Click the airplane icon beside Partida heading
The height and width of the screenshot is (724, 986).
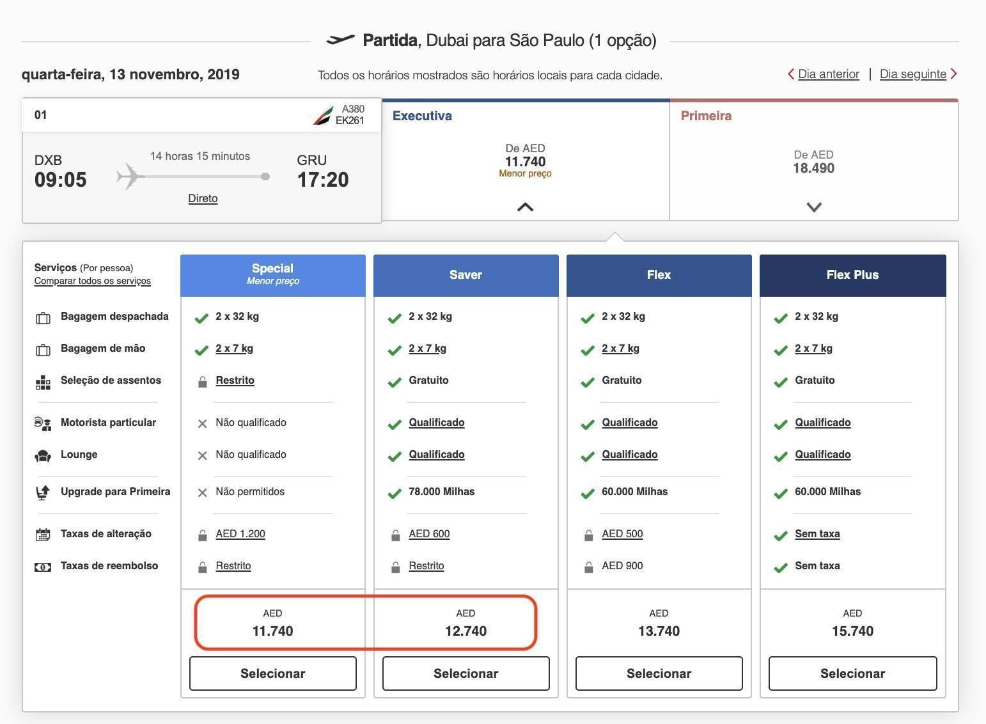tap(340, 40)
